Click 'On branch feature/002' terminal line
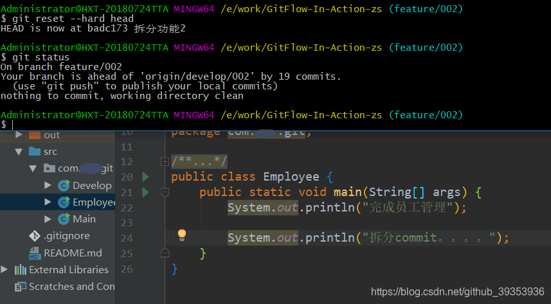 [61, 67]
